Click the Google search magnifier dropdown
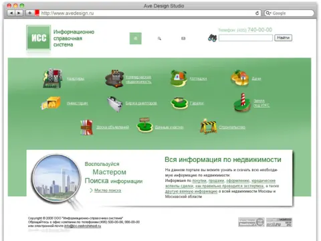The width and height of the screenshot is (321, 241). (268, 13)
